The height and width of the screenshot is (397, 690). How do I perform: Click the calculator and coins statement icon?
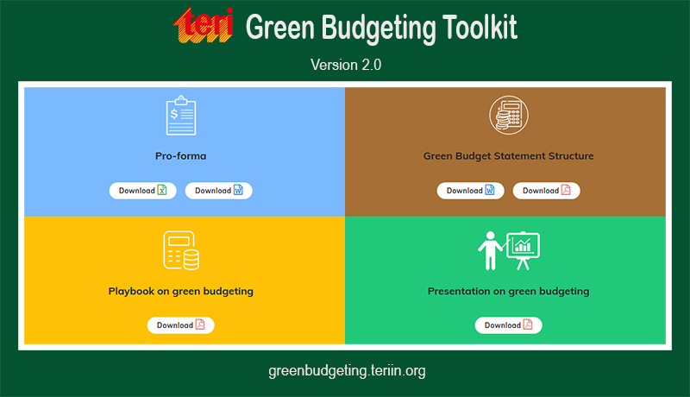tap(508, 116)
